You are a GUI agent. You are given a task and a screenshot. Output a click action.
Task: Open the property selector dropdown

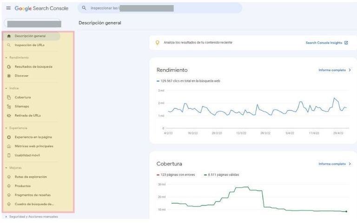[x=33, y=23]
